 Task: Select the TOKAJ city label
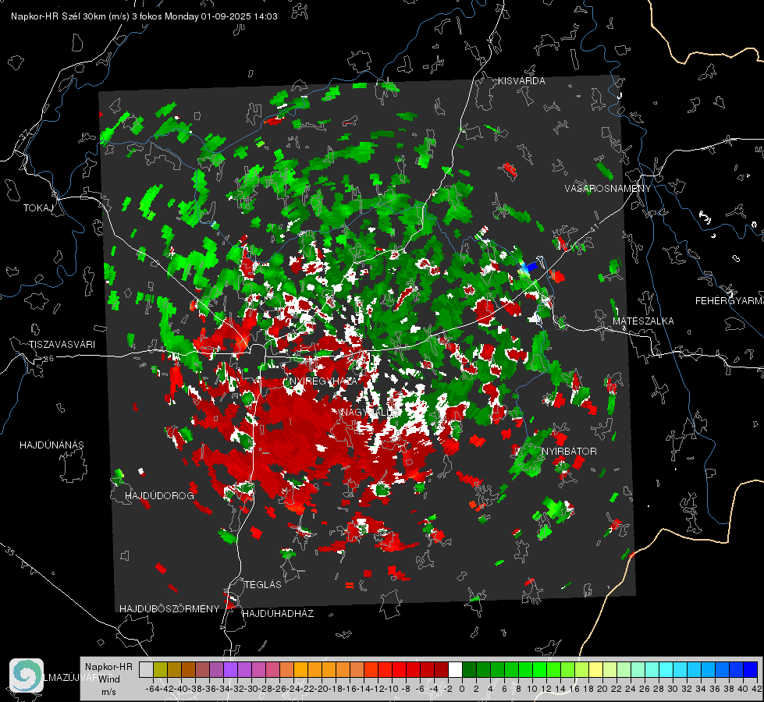(x=38, y=208)
